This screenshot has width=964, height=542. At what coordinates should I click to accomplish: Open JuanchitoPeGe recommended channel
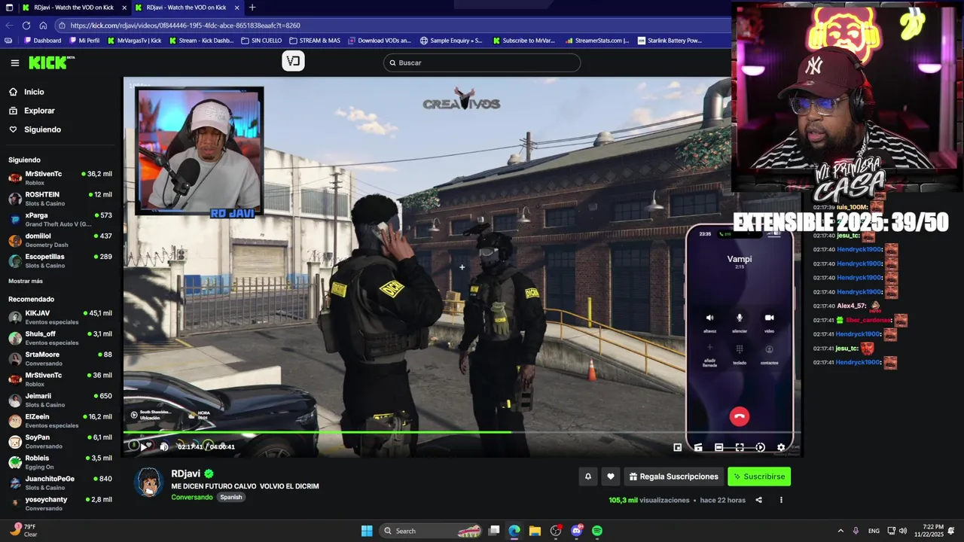(60, 483)
